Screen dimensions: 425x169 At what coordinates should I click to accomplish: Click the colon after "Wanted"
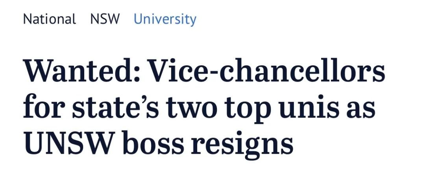[x=136, y=74]
